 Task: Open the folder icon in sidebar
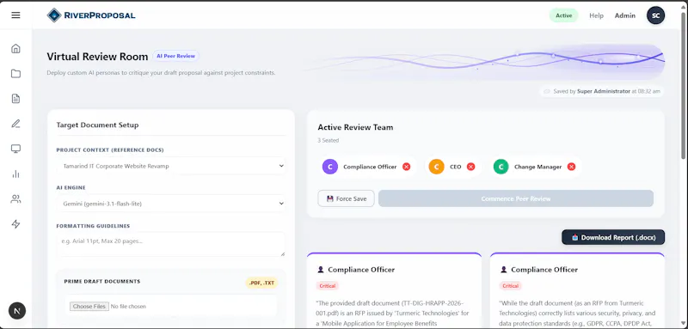pyautogui.click(x=15, y=74)
